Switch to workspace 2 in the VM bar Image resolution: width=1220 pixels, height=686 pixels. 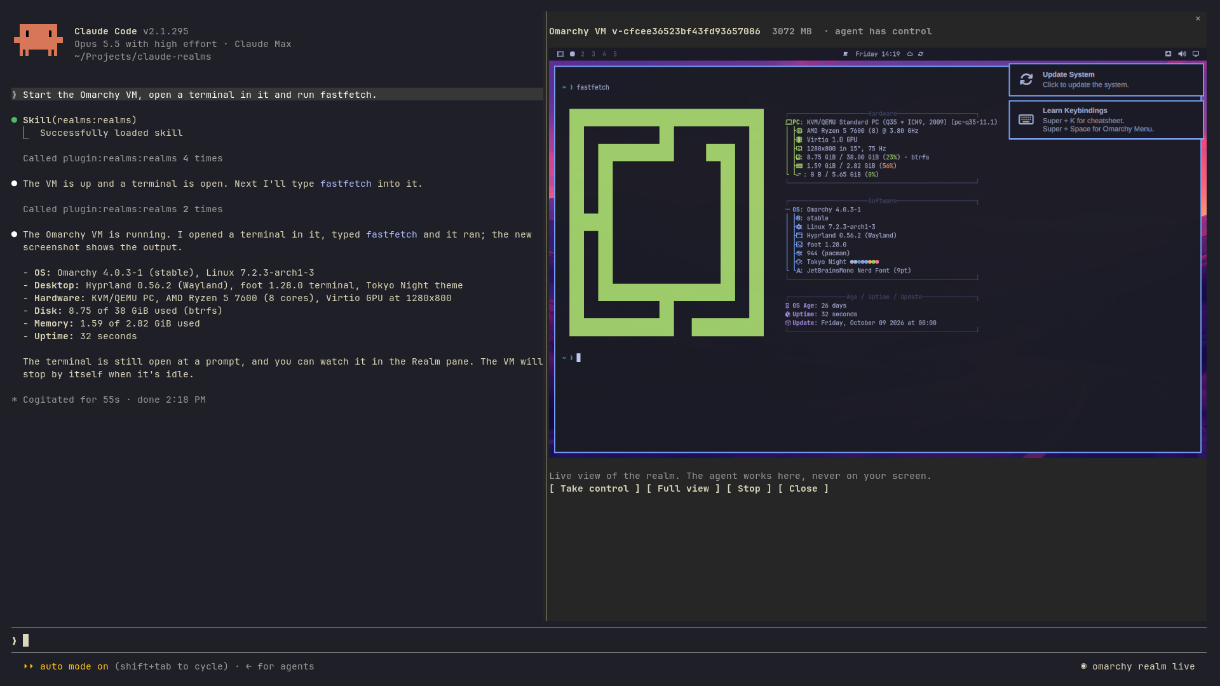pyautogui.click(x=583, y=54)
